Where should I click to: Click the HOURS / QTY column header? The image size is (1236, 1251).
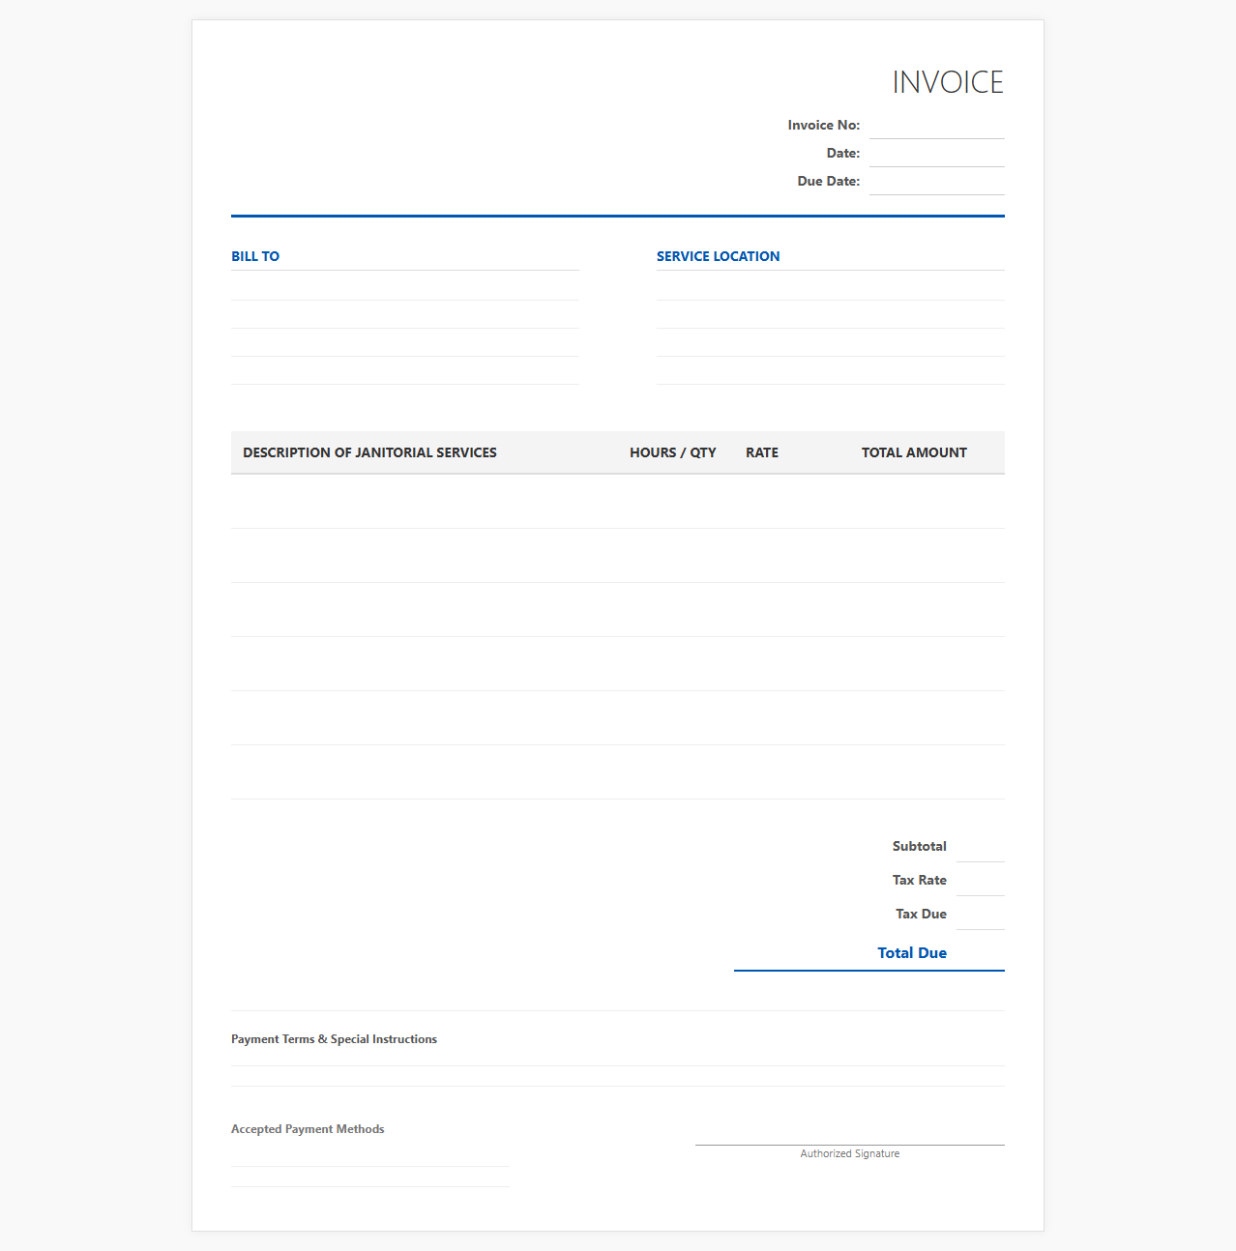pyautogui.click(x=673, y=452)
